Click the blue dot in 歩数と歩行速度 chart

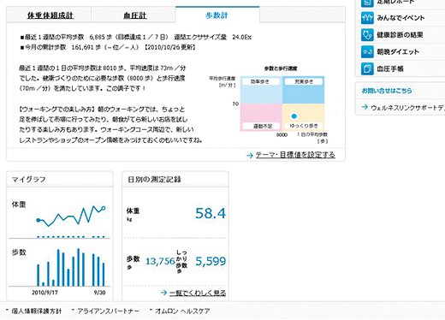pos(294,116)
